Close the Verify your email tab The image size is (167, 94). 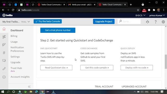point(94,5)
